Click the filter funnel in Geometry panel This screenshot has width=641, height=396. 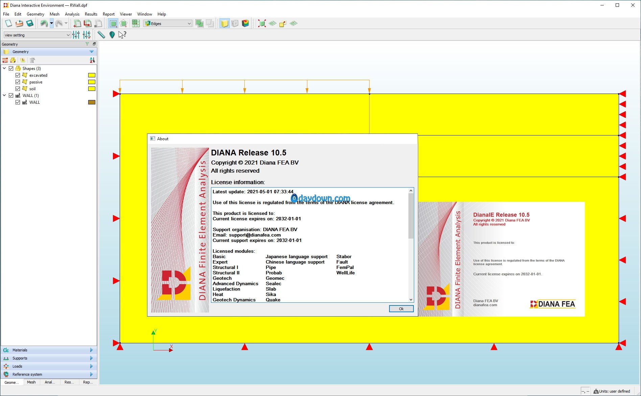tap(87, 44)
